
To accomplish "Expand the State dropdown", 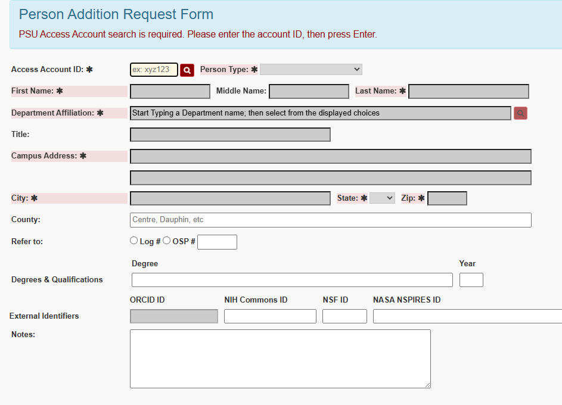I will [382, 198].
